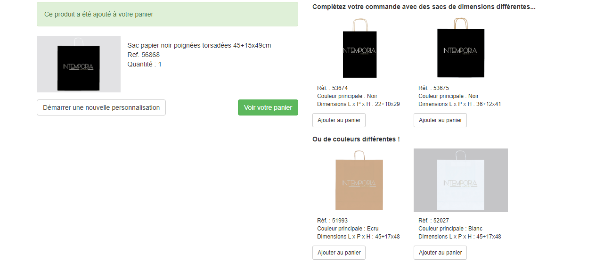The width and height of the screenshot is (604, 280).
Task: Add the Ecru bag Réf. 51993 to cart
Action: point(339,253)
